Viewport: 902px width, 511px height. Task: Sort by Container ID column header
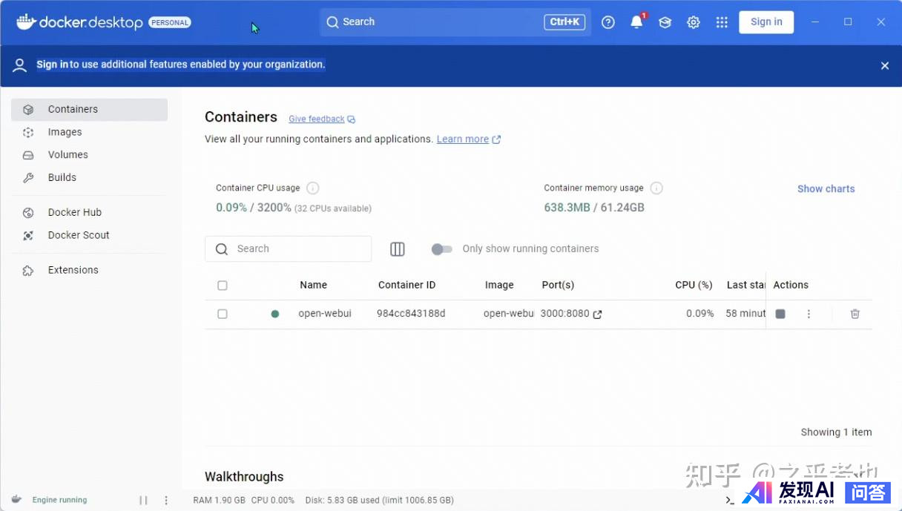[x=406, y=286]
